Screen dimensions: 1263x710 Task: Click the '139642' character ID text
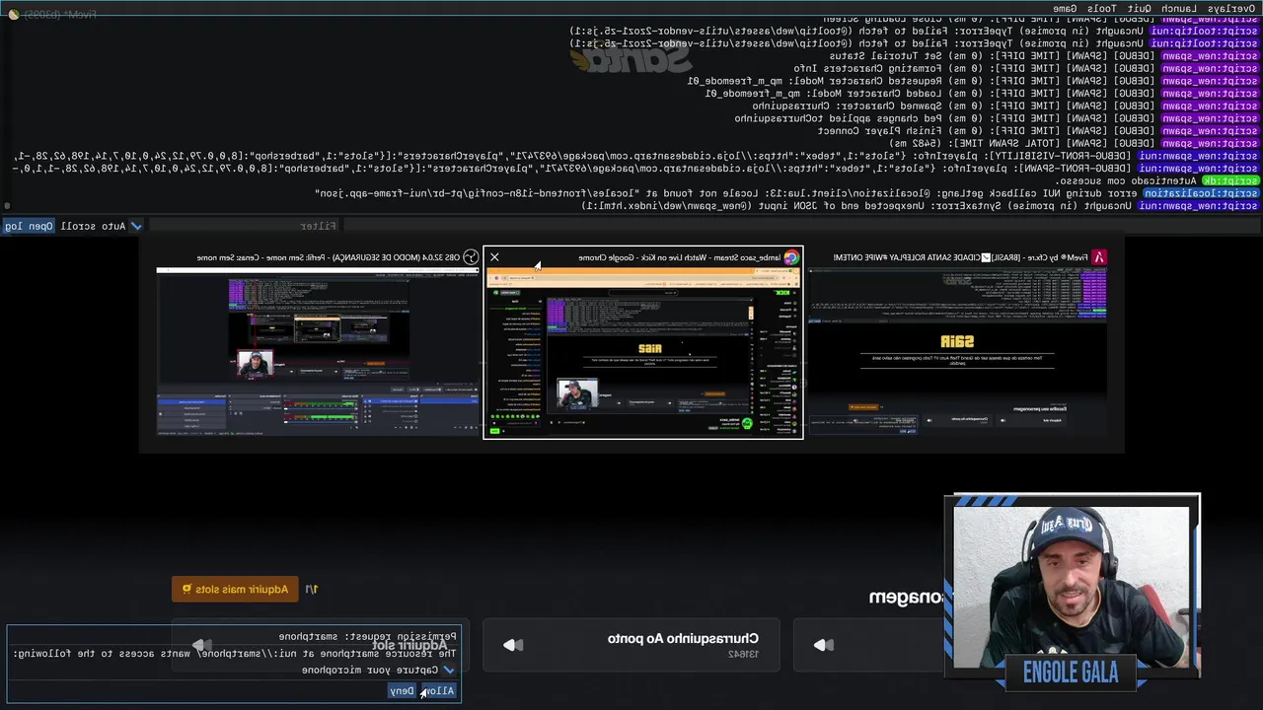click(x=742, y=655)
